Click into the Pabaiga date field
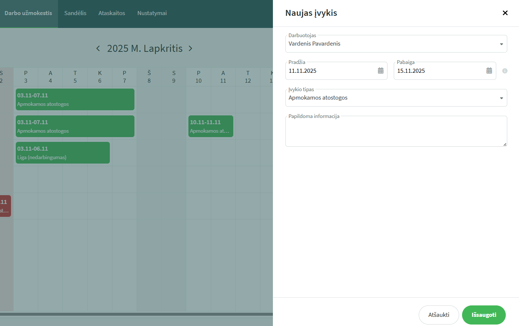This screenshot has width=519, height=326. point(439,71)
